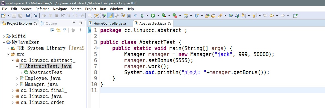Viewport: 325px width, 108px height.
Task: Click the Open Type folder icon
Action: click(x=207, y=16)
